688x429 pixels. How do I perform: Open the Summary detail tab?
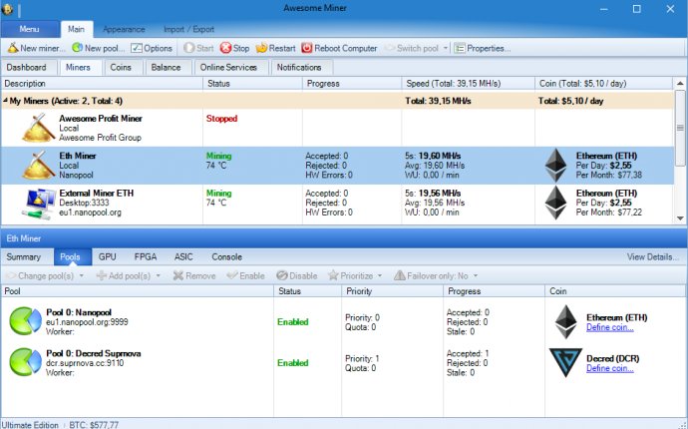click(x=24, y=256)
